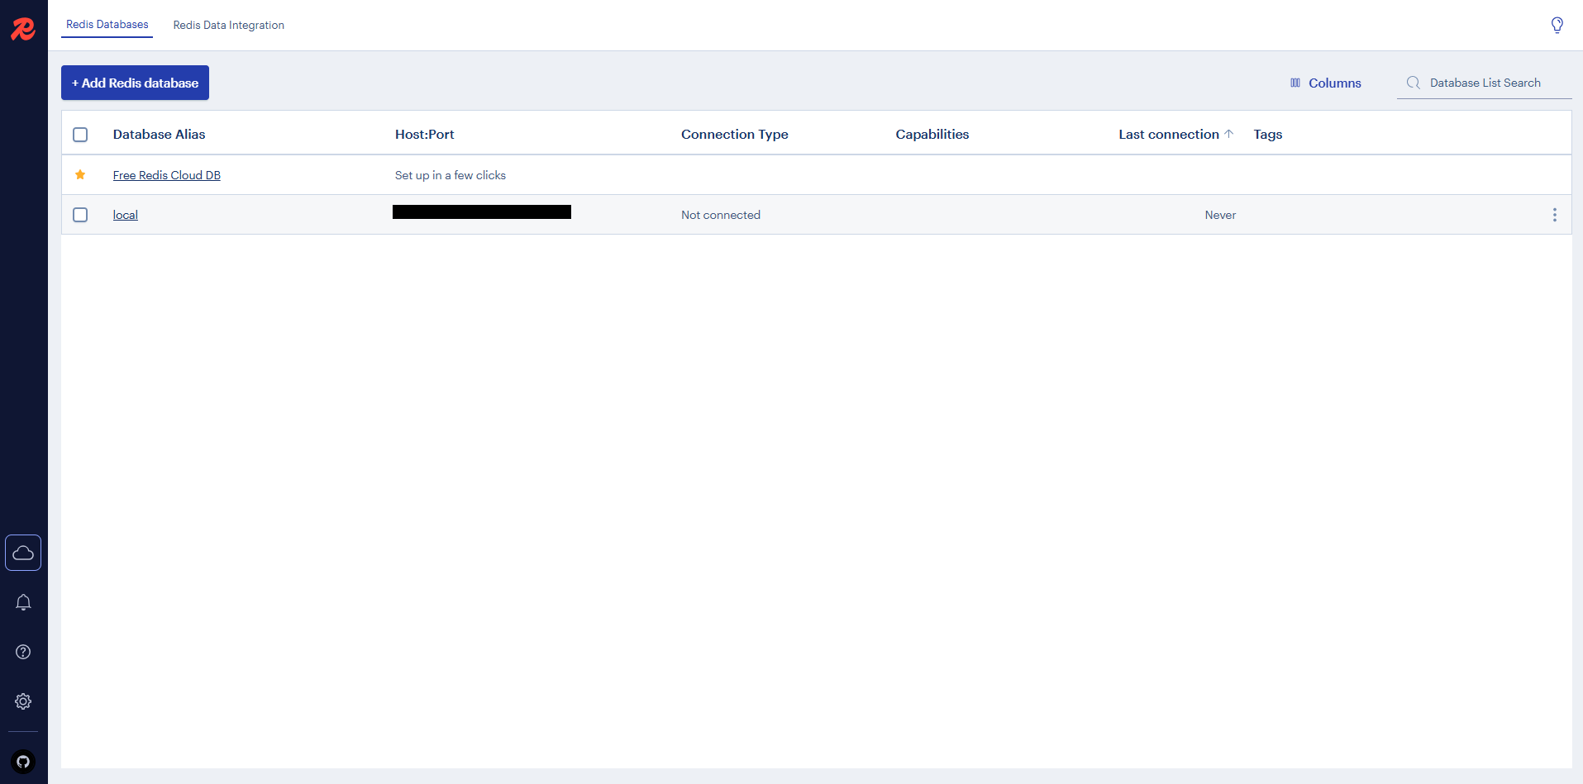Sort by Last connection using the arrow
The width and height of the screenshot is (1583, 784).
coord(1229,133)
